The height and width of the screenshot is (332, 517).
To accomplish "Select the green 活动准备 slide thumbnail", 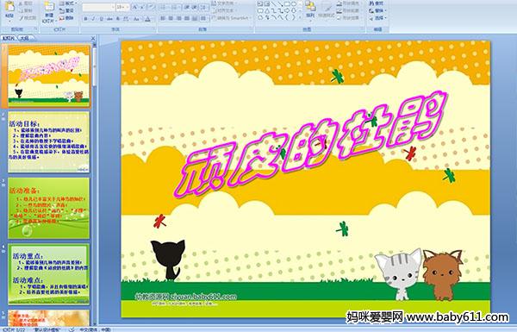I will (48, 208).
